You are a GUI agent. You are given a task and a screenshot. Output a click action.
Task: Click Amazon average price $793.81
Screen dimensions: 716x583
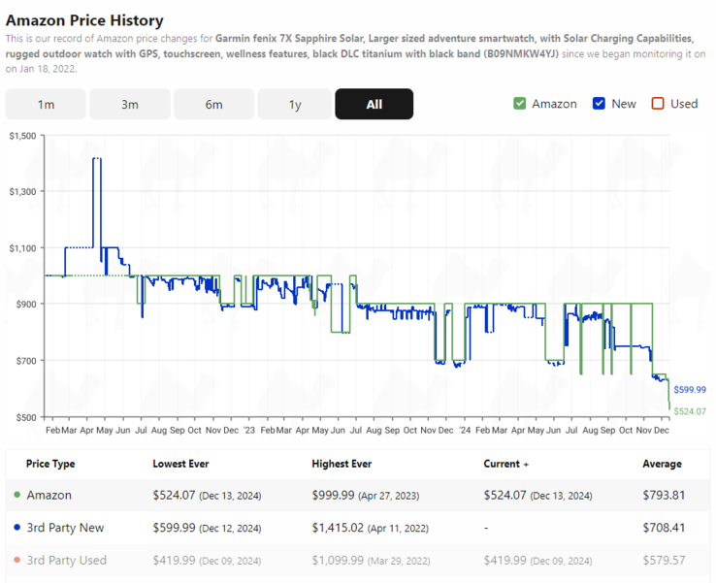664,496
